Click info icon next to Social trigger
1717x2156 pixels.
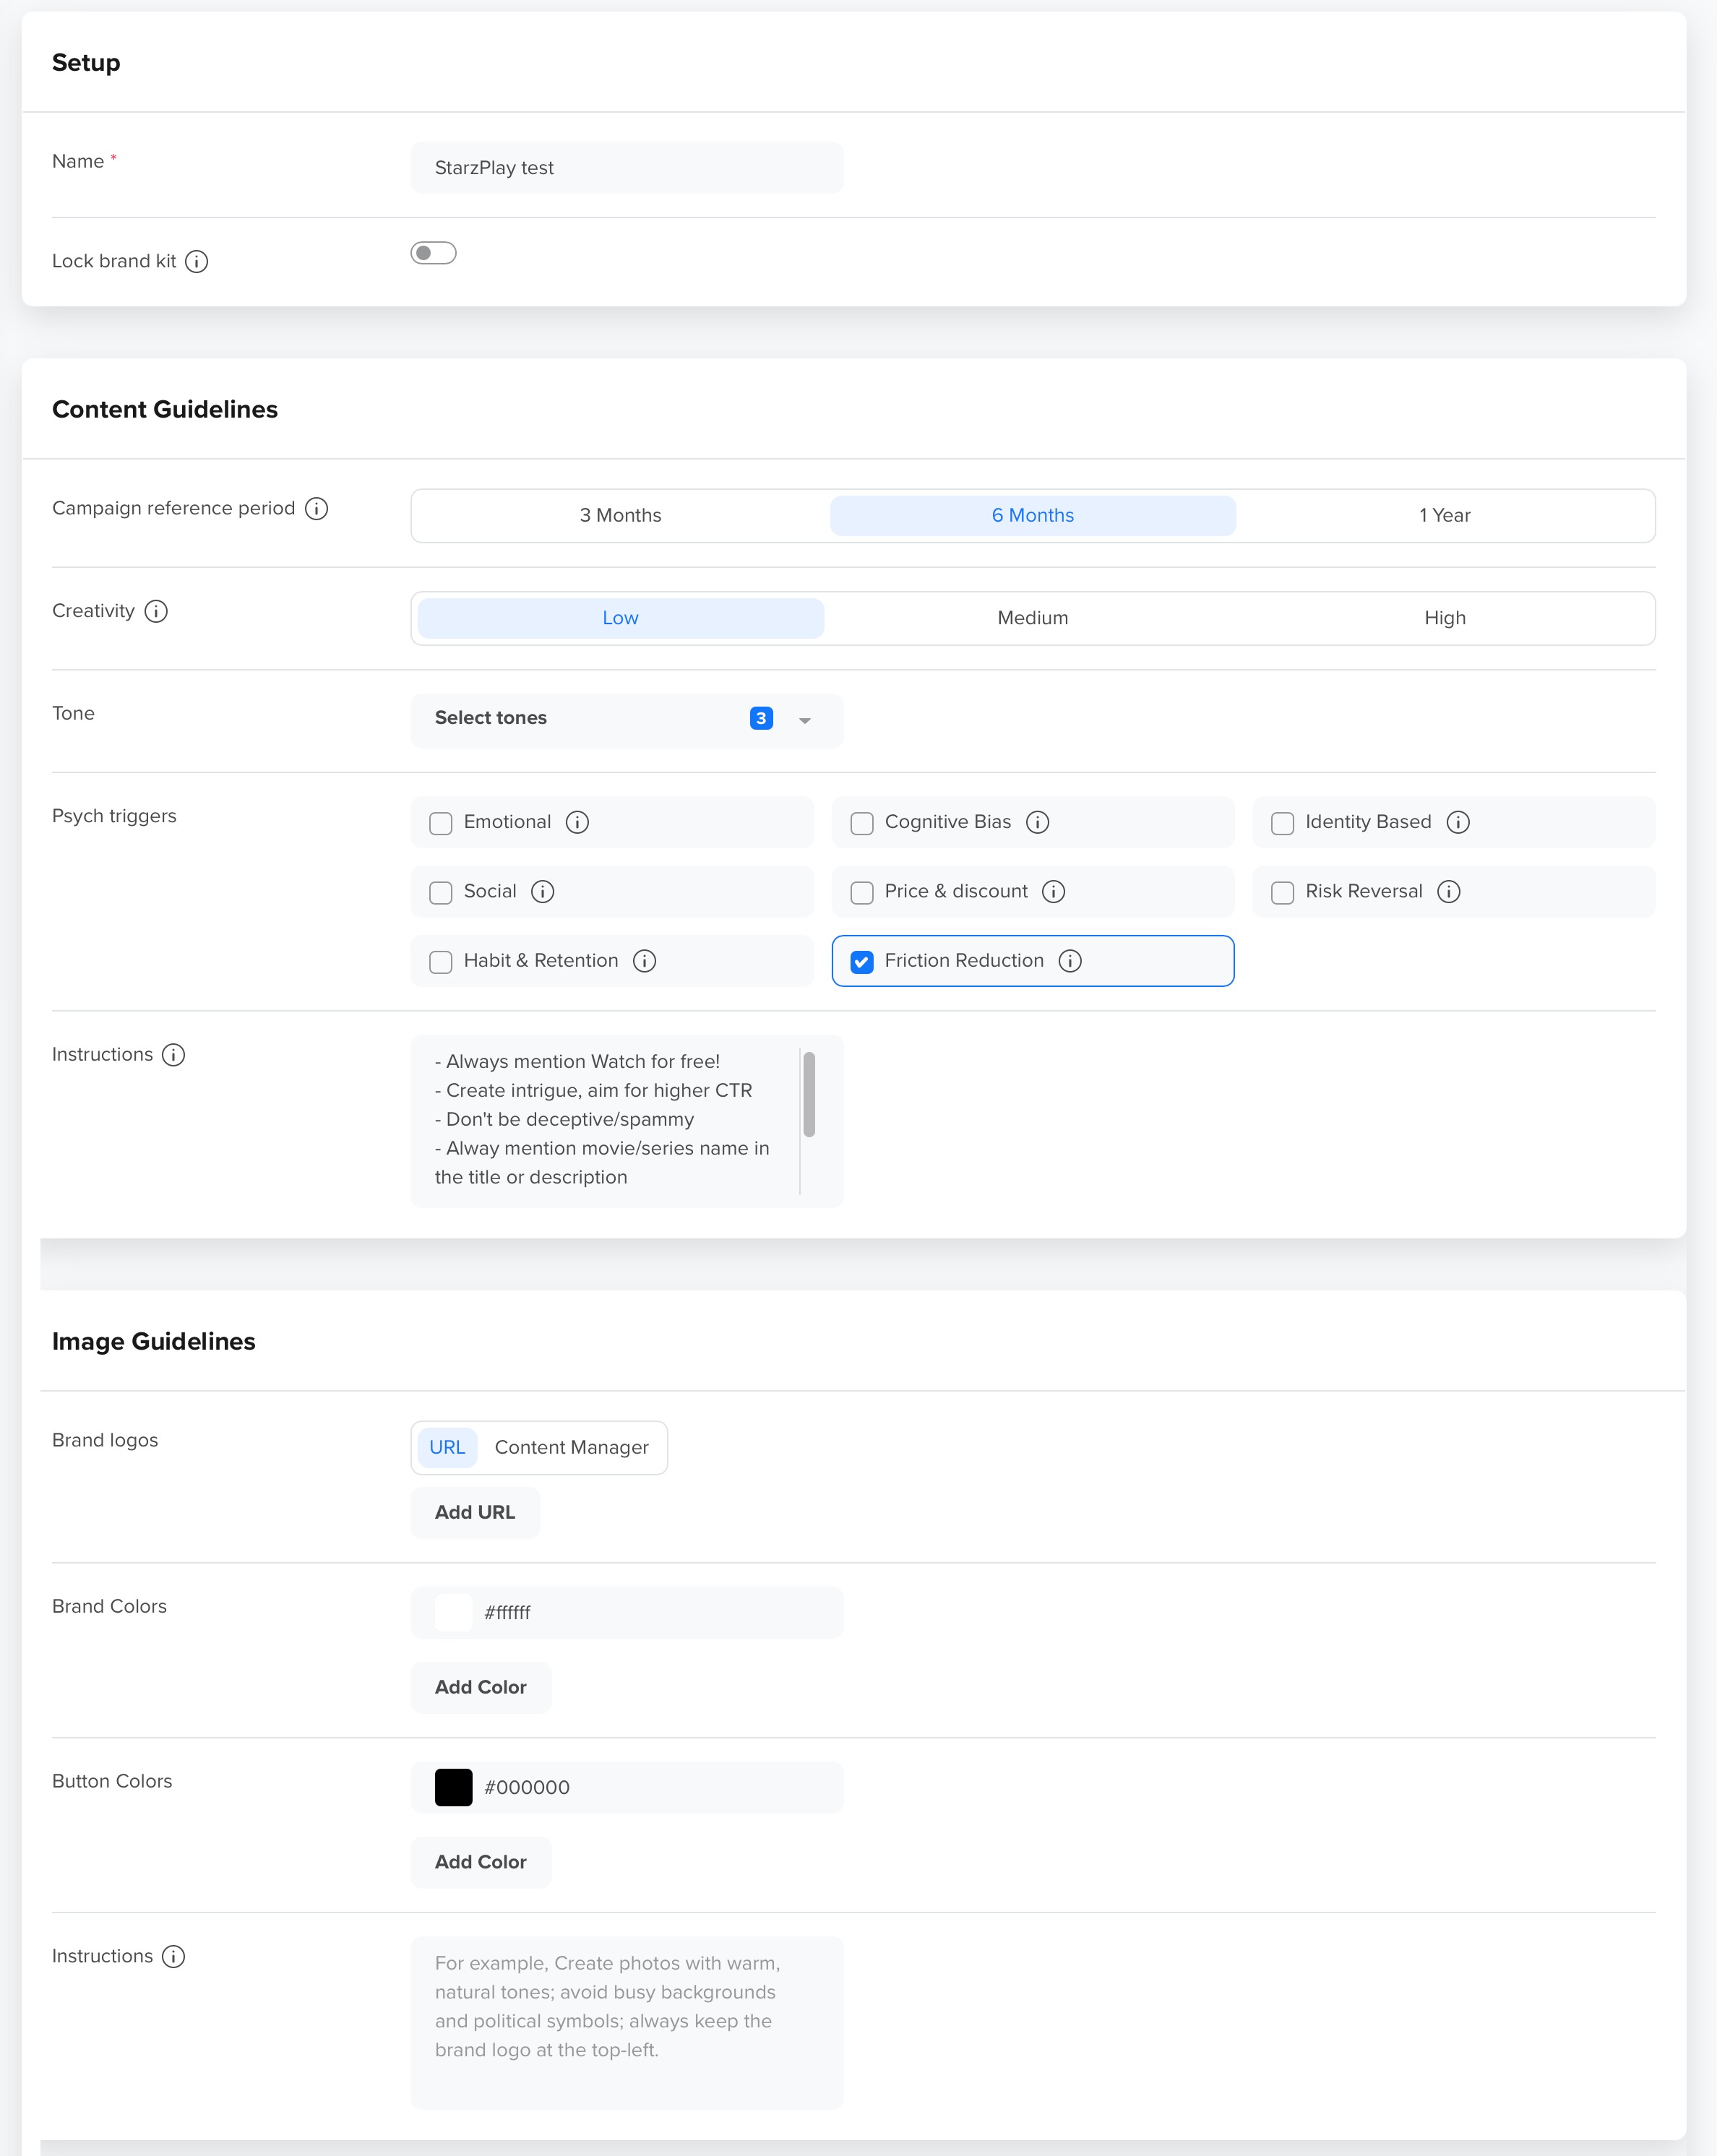coord(543,891)
